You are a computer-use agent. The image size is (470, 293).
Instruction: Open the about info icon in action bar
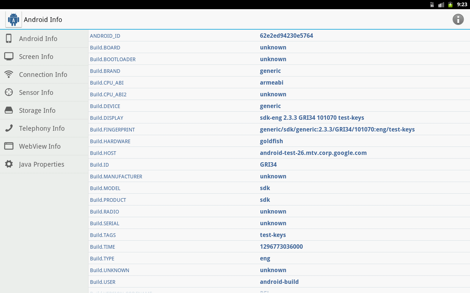point(458,19)
